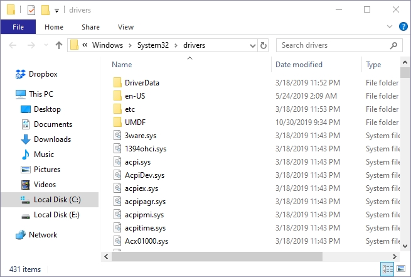Select the acpipmi.sys file name
Viewport: 411px width, 277px height.
pyautogui.click(x=144, y=215)
